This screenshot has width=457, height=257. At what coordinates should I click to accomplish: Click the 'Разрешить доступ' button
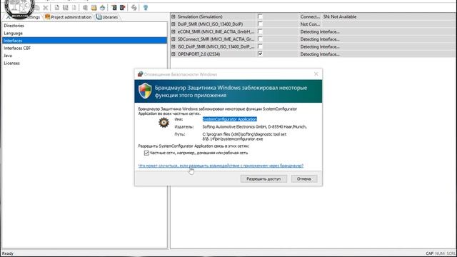click(x=263, y=178)
